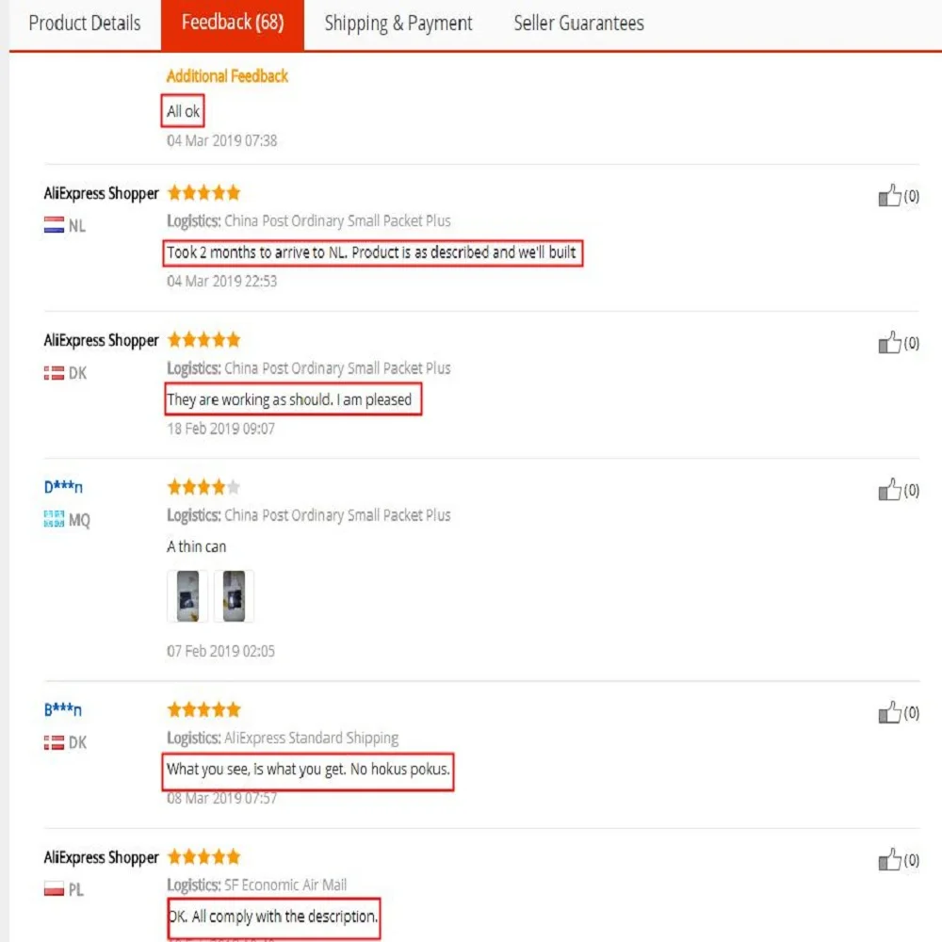The width and height of the screenshot is (942, 942).
Task: Click the Additional Feedback heading
Action: (227, 76)
